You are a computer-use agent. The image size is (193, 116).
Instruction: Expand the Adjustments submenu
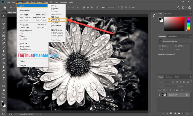tap(33, 10)
